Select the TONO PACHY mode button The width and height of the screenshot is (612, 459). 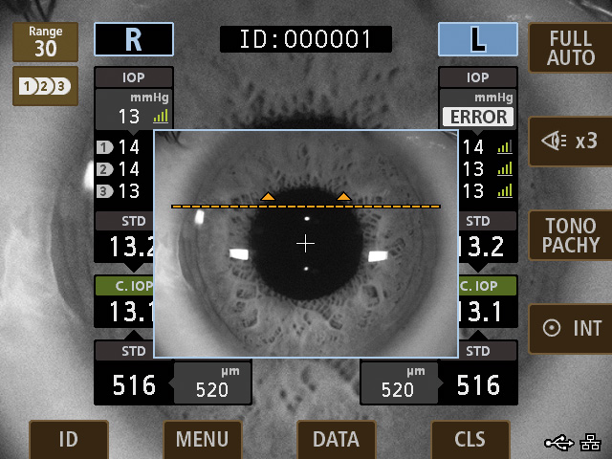click(570, 234)
